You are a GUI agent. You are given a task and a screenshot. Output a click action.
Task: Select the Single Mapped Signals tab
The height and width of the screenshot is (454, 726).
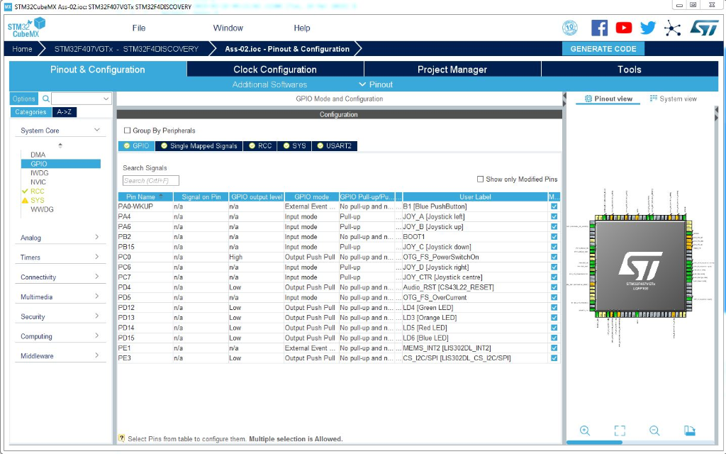click(199, 146)
